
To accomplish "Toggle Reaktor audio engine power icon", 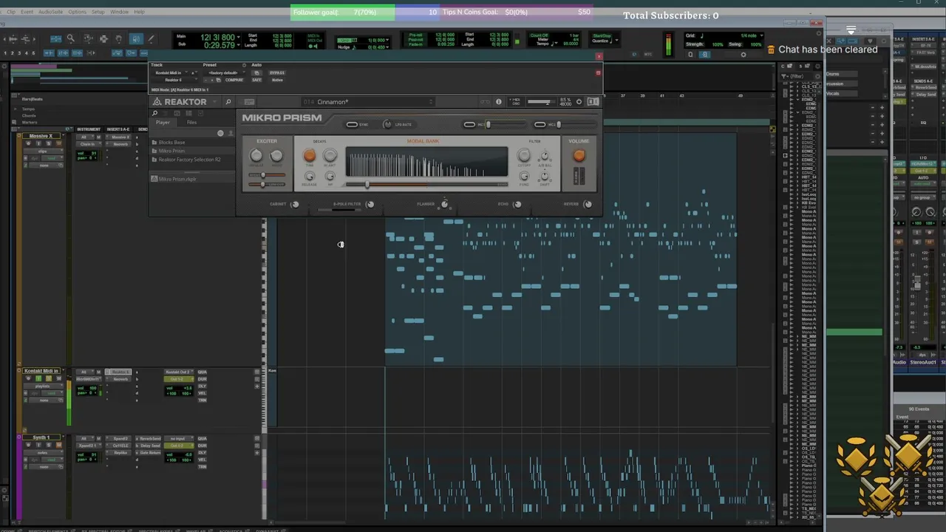I will 579,102.
